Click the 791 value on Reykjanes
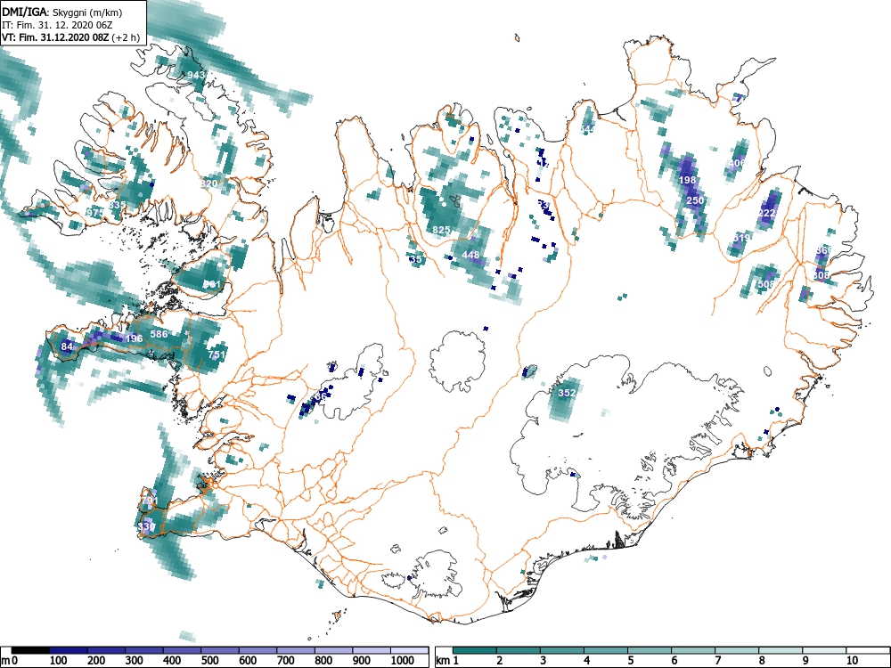 (150, 501)
